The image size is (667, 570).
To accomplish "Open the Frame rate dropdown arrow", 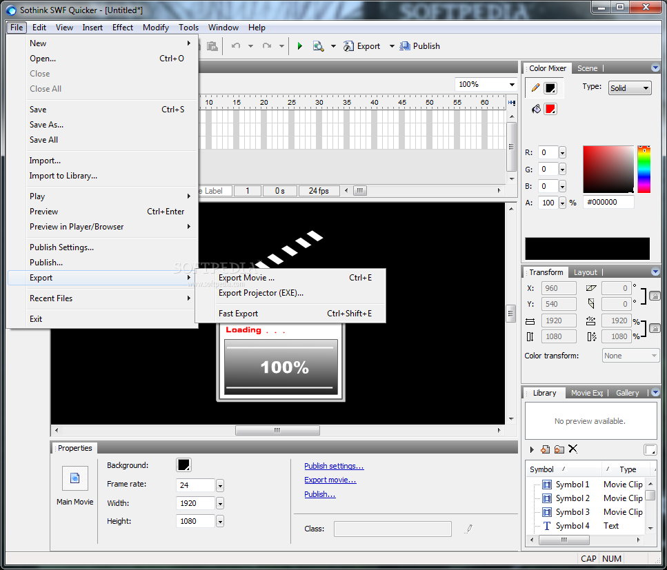I will (x=220, y=485).
